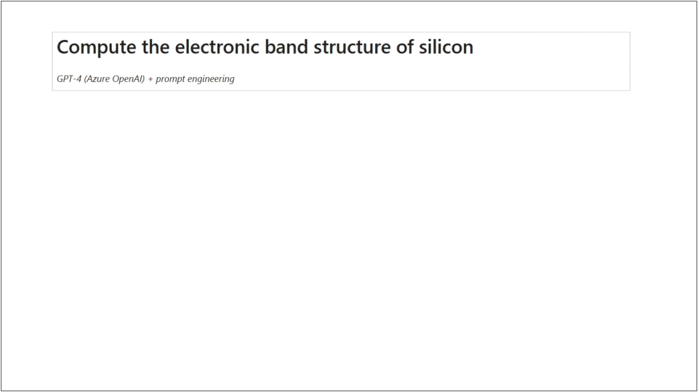This screenshot has height=392, width=698.
Task: Click empty space right of the italic subtitle inside the cell
Action: click(436, 78)
